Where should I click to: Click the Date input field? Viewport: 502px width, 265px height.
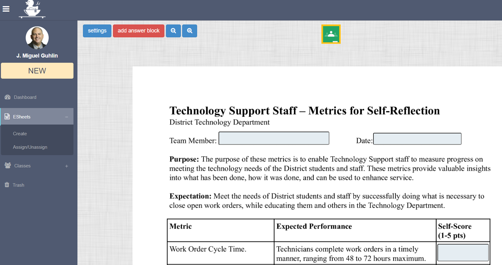417,139
